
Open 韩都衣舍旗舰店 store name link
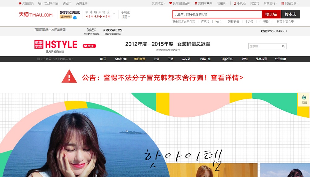70,12
